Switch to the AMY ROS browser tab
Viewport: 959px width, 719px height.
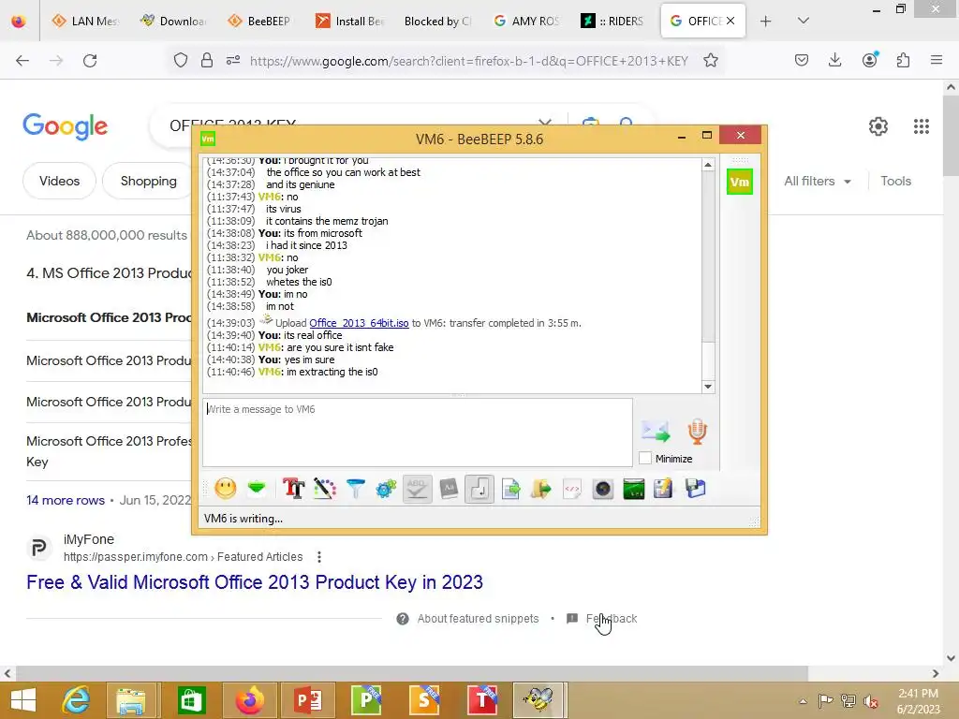pyautogui.click(x=526, y=21)
